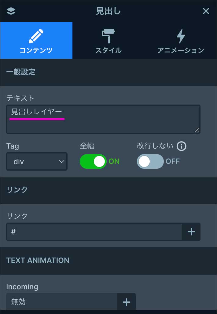The width and height of the screenshot is (217, 314).
Task: Close the 見出し panel
Action: [x=206, y=11]
